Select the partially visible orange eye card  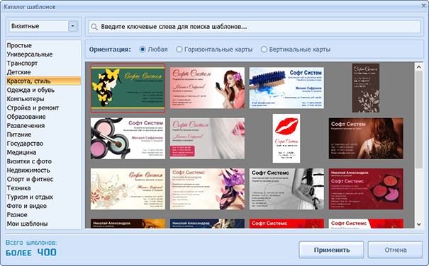(x=128, y=224)
